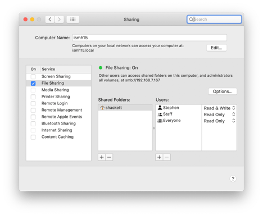Minimize the window with yellow button
Viewport: 263px width, 216px height.
point(32,19)
